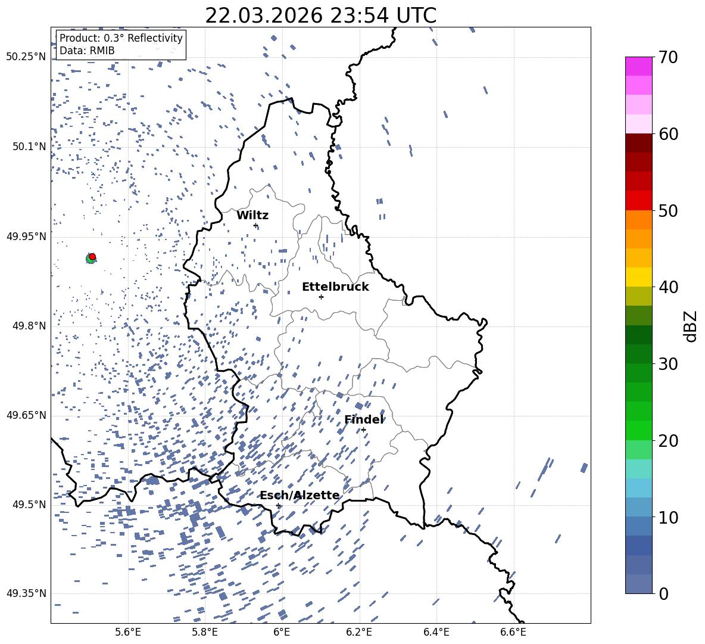Screen dimensions: 705x644
Task: Click the Product: 0.3° Reflectivity text
Action: click(121, 38)
